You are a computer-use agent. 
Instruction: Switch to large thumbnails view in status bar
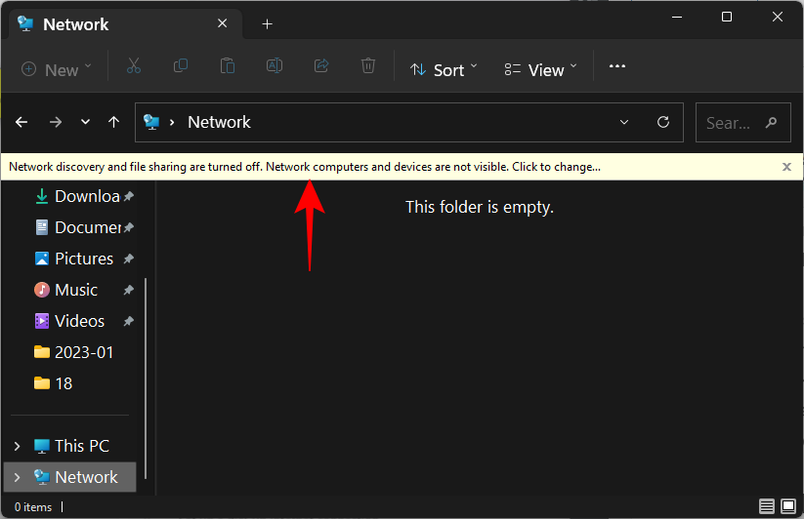click(x=788, y=506)
